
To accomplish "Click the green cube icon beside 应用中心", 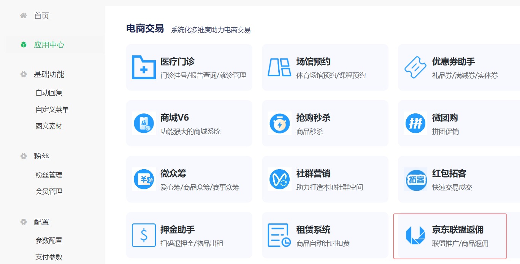I will pyautogui.click(x=24, y=45).
